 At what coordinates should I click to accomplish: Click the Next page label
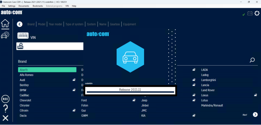[245, 115]
